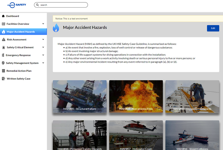The width and height of the screenshot is (223, 150).
Task: Open the Facilities Overview menu label
Action: [x=18, y=24]
